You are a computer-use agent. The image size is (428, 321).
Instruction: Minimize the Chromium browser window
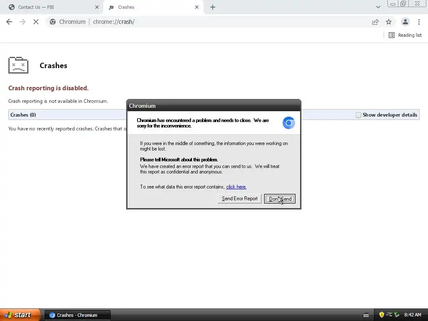click(393, 3)
